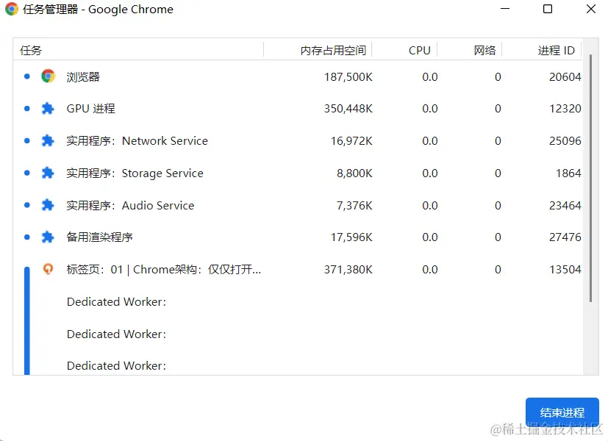Click the puzzle icon beside 备用渲染程序
The image size is (608, 441).
[49, 237]
